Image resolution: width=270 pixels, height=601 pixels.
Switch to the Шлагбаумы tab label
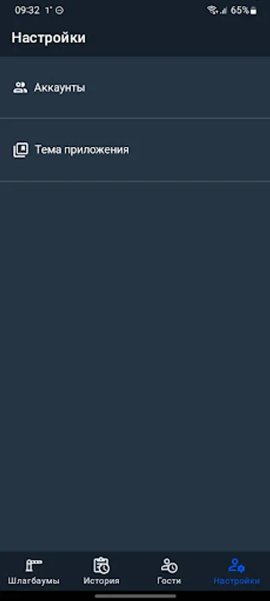pos(33,581)
